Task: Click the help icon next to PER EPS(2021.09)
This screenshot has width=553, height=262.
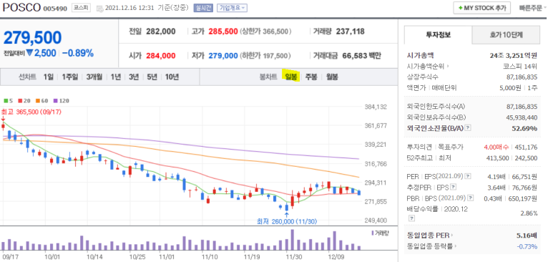Action: 468,176
